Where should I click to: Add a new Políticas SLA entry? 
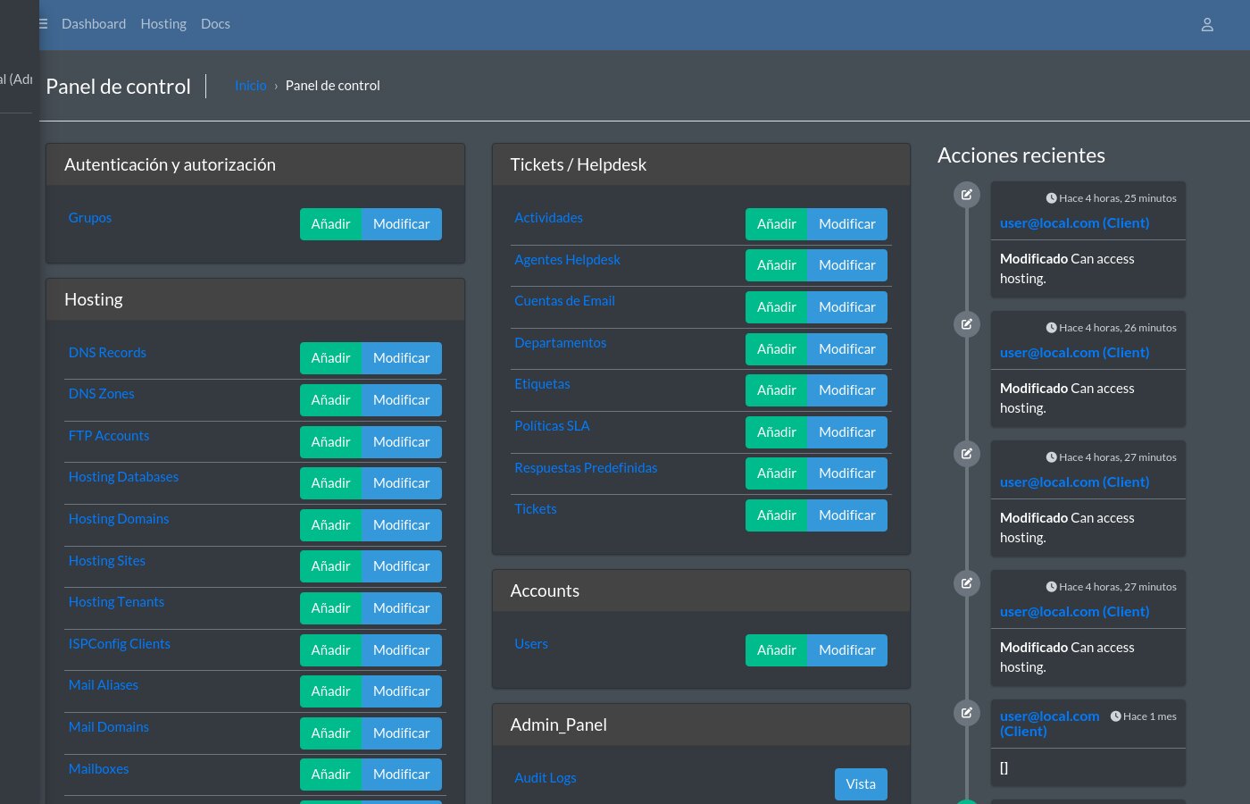[x=776, y=432]
